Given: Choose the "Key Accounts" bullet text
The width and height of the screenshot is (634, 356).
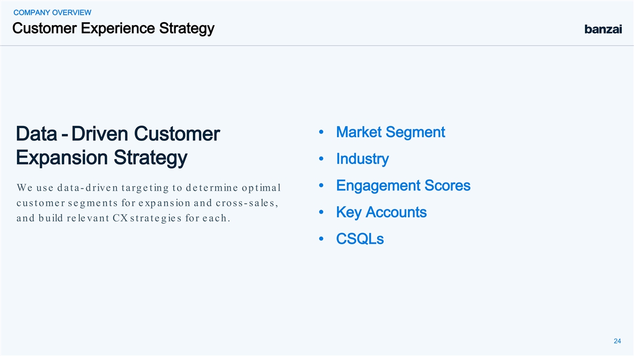Looking at the screenshot, I should (381, 213).
